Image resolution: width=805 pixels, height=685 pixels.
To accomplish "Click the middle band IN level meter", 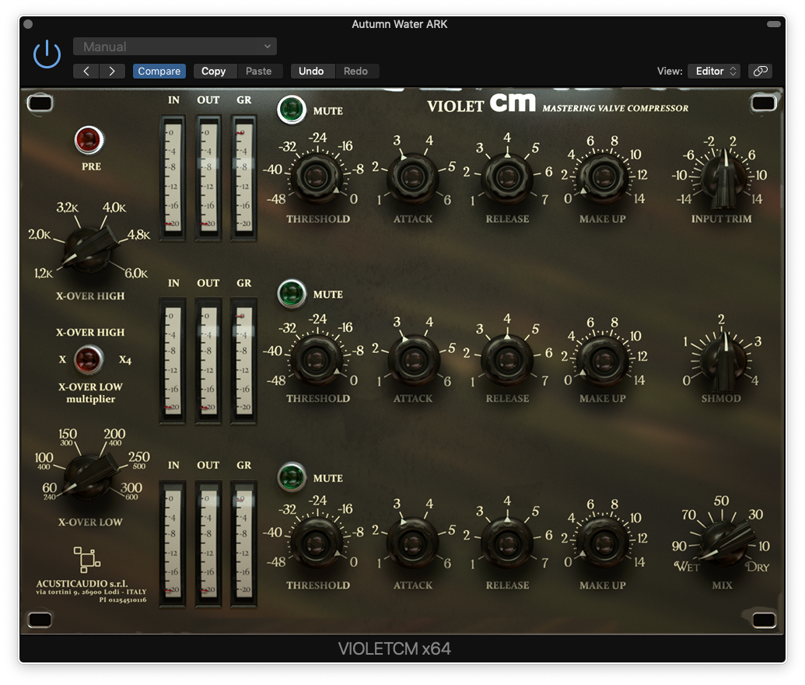I will tap(173, 361).
